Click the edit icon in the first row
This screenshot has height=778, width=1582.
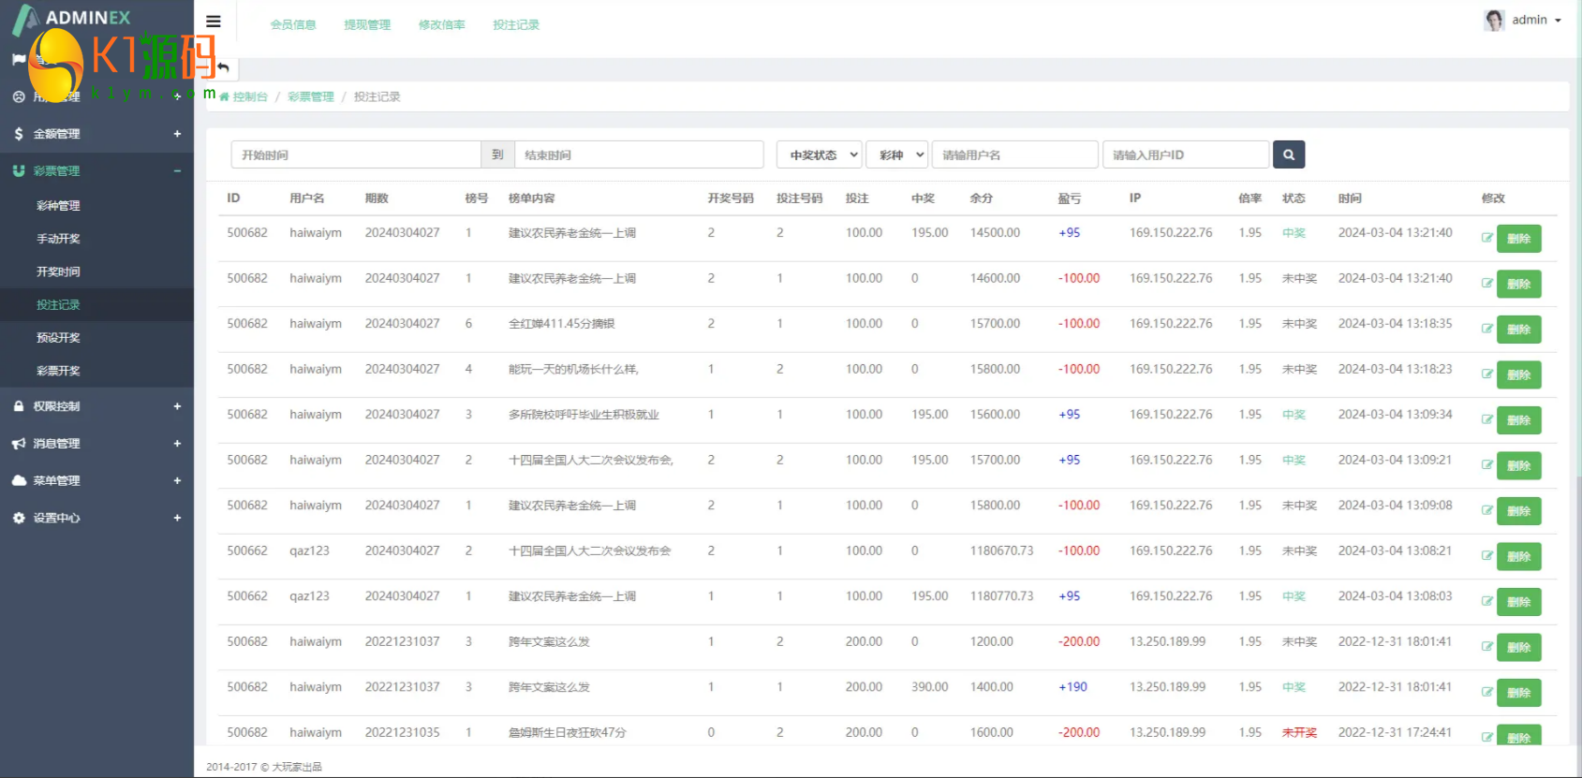1486,238
